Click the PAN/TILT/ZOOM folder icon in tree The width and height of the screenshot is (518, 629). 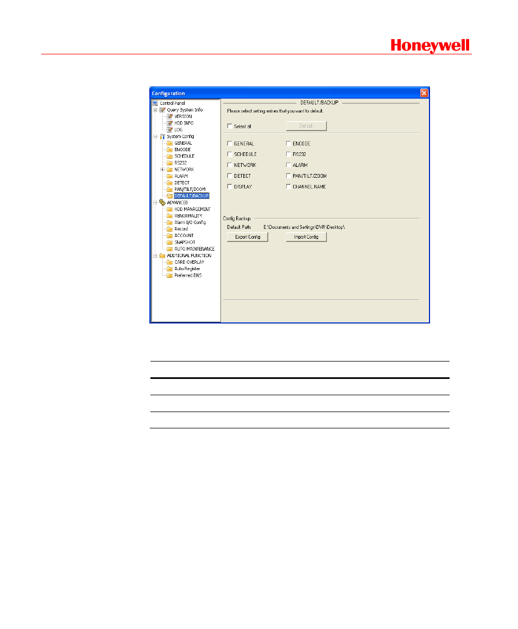[170, 189]
